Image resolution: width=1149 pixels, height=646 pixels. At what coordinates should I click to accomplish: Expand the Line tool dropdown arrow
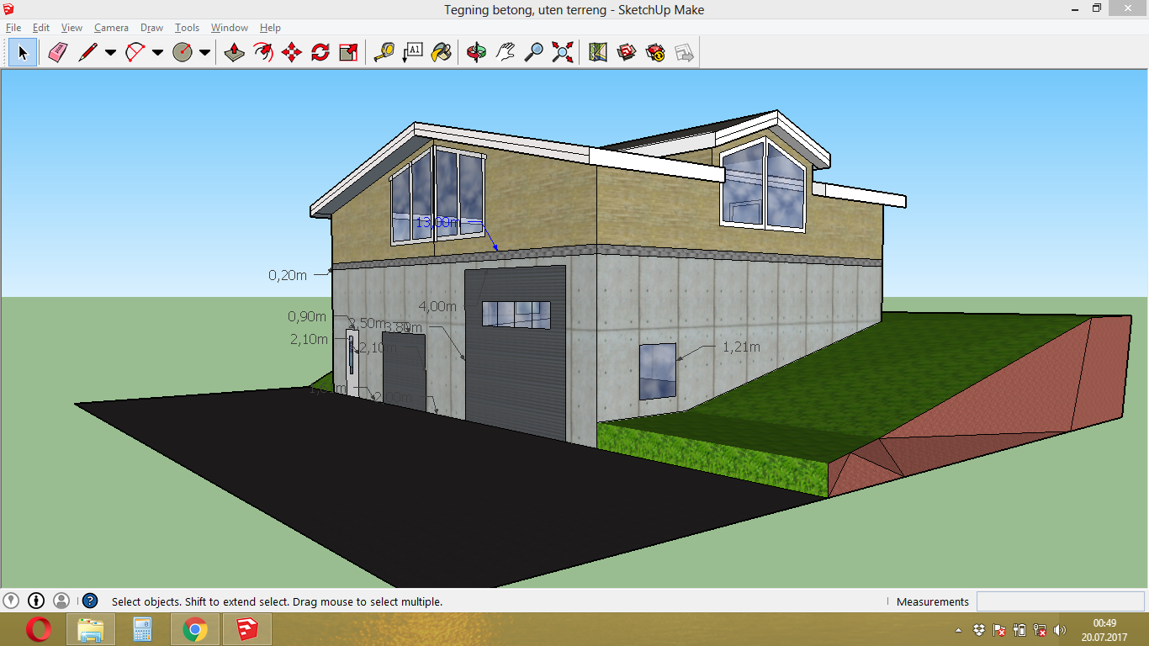click(110, 53)
